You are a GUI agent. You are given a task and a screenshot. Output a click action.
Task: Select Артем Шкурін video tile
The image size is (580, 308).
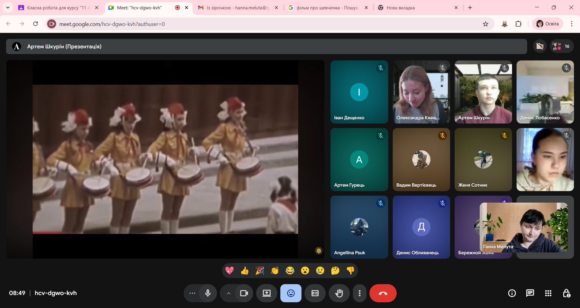point(483,92)
